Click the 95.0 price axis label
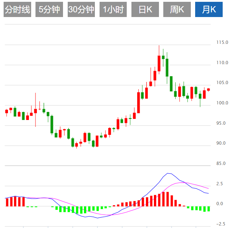The width and height of the screenshot is (231, 228). (x=221, y=123)
